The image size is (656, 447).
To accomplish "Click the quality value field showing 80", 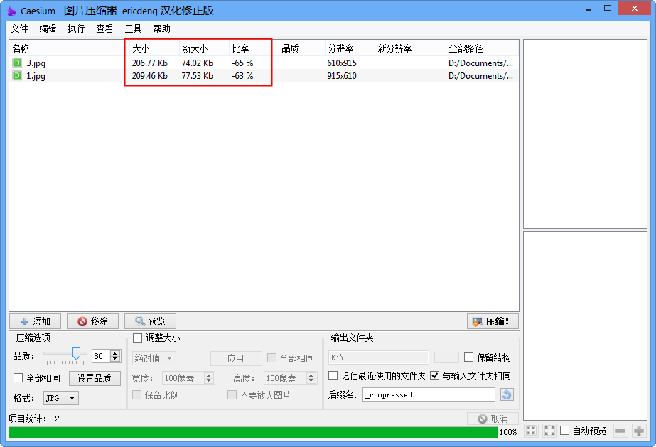I will tap(101, 356).
